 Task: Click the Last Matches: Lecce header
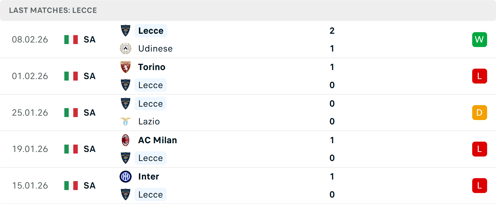click(x=53, y=10)
